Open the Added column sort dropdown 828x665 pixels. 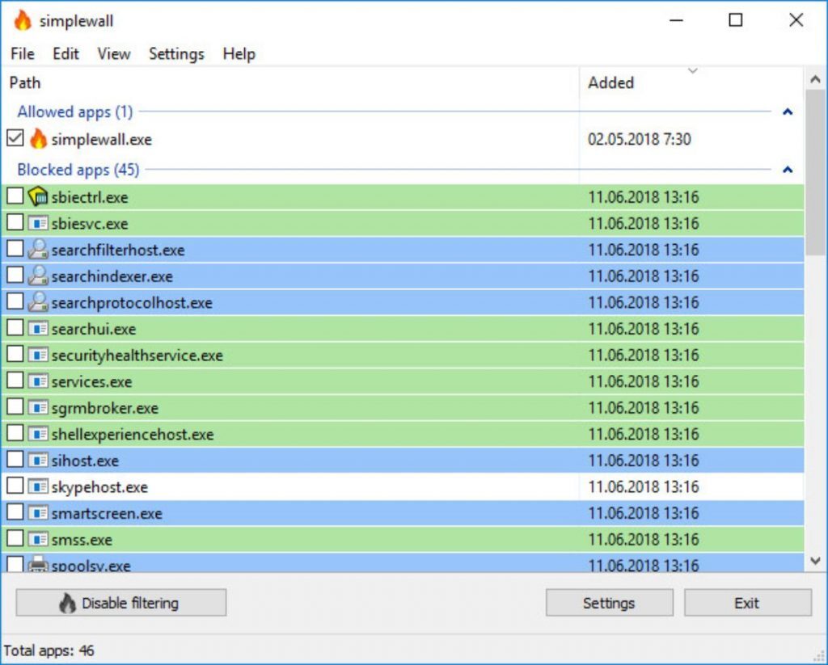[x=693, y=71]
